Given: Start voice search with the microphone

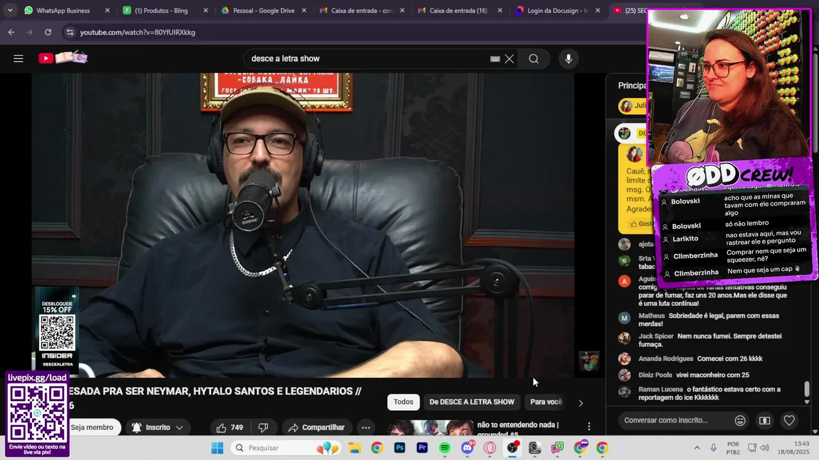Looking at the screenshot, I should pyautogui.click(x=568, y=59).
